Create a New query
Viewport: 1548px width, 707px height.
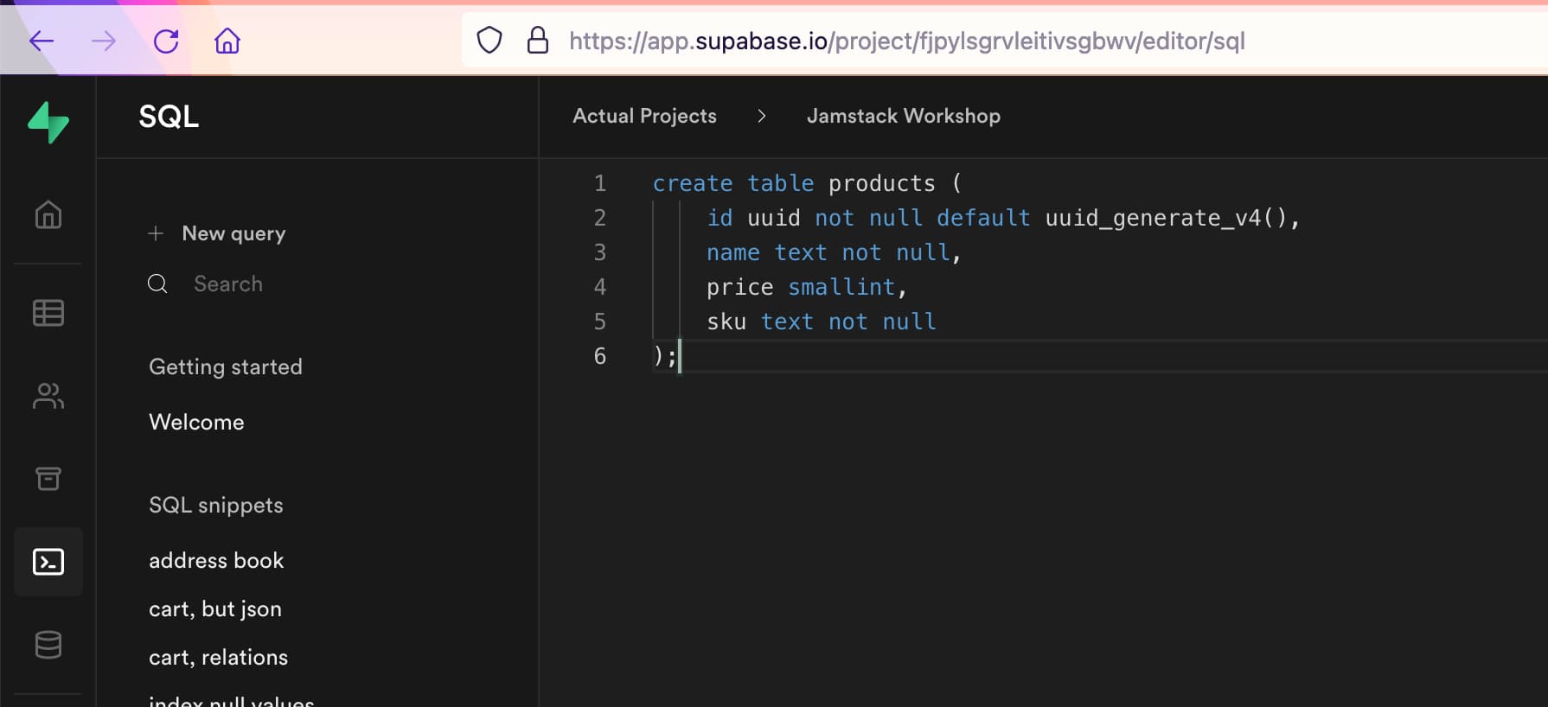(233, 233)
